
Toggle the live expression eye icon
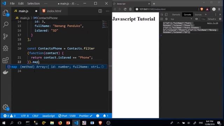click(x=197, y=19)
